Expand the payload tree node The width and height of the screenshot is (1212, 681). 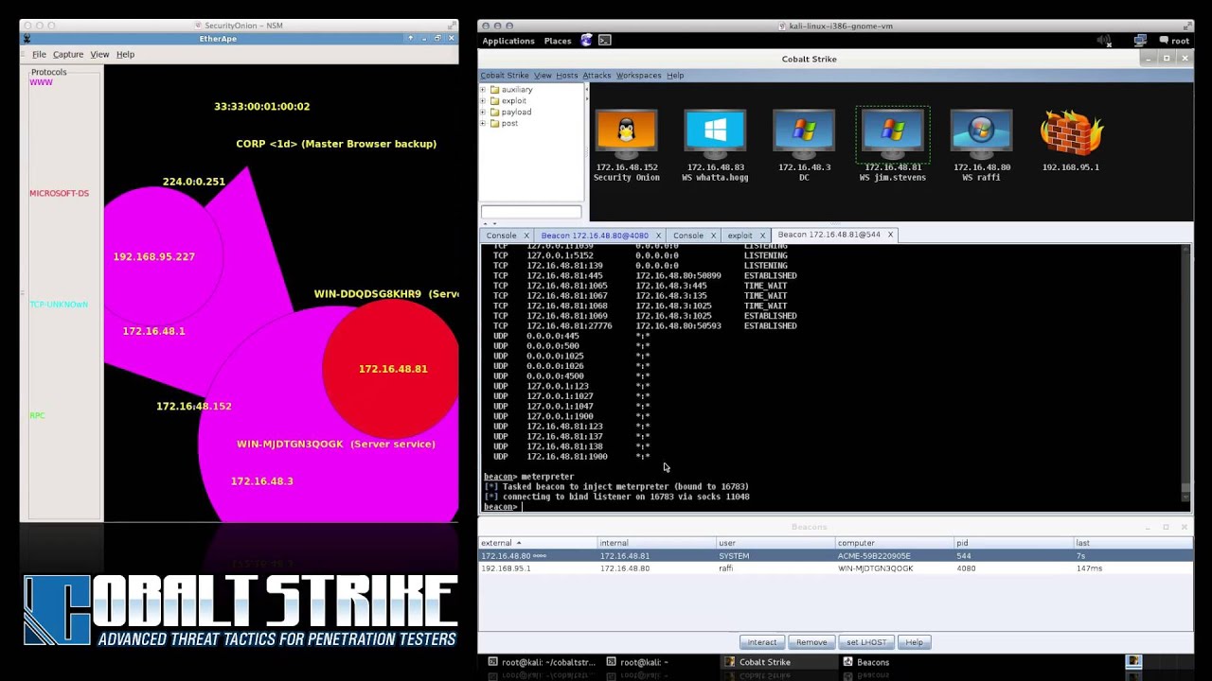click(x=483, y=113)
